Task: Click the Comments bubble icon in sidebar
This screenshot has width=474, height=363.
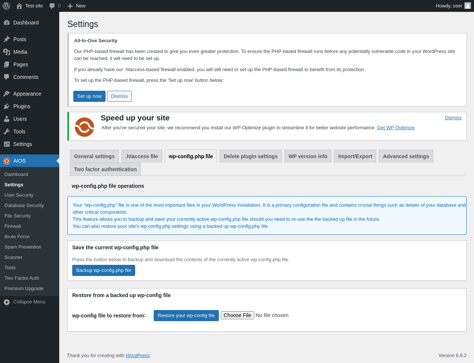Action: 7,77
